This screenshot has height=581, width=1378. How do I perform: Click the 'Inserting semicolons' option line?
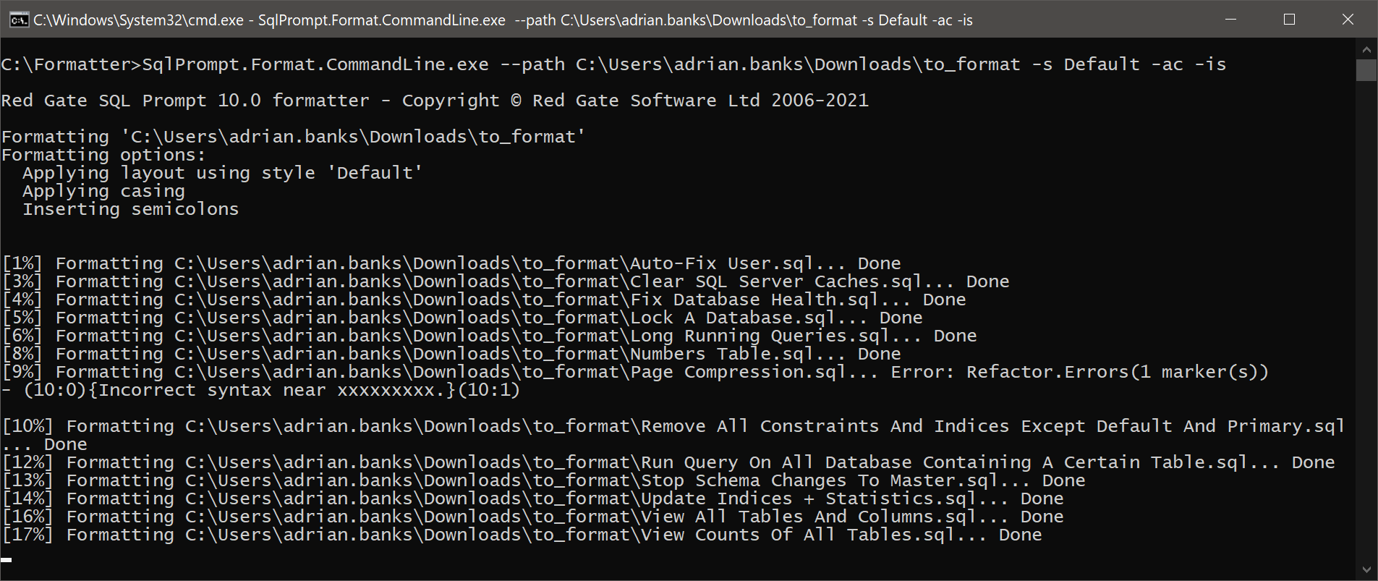tap(130, 209)
